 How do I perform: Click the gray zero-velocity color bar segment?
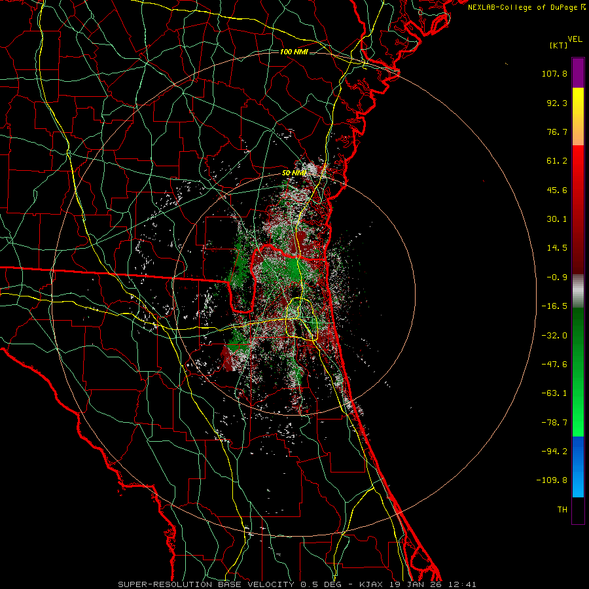578,291
